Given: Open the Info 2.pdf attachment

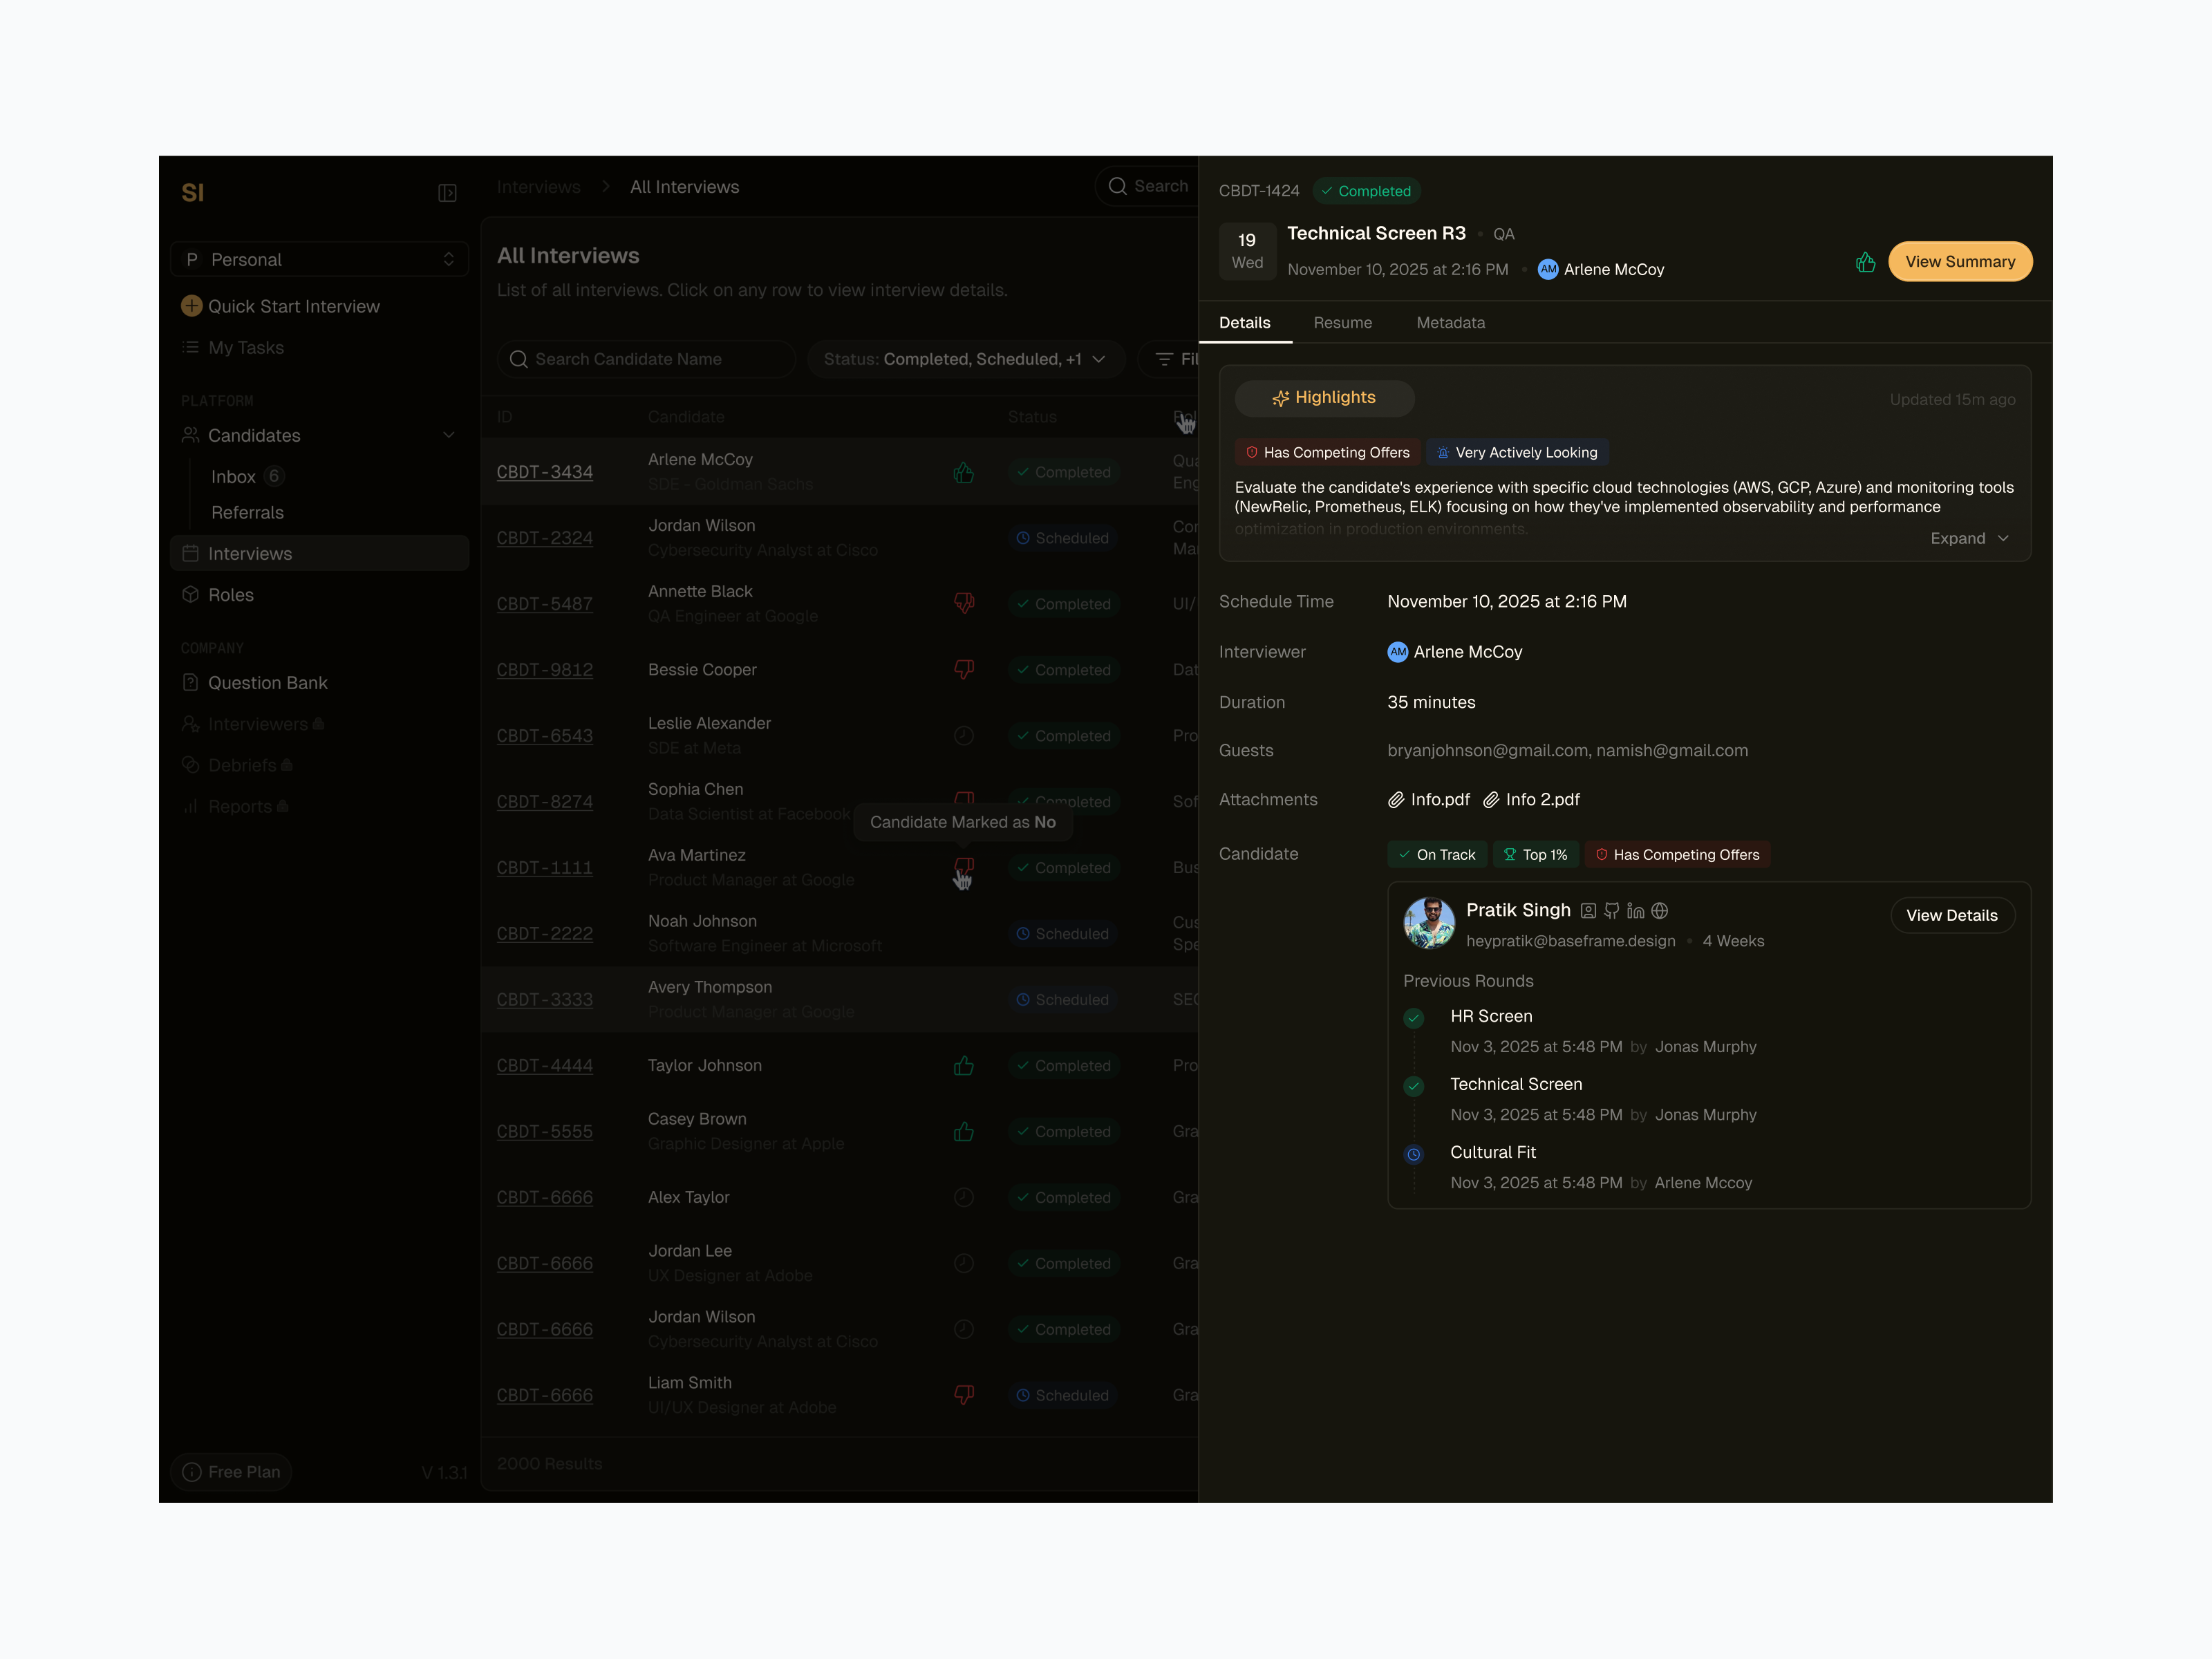Looking at the screenshot, I should [x=1532, y=800].
